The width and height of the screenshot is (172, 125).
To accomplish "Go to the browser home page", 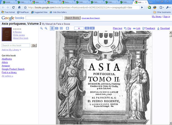I will pos(19,7).
